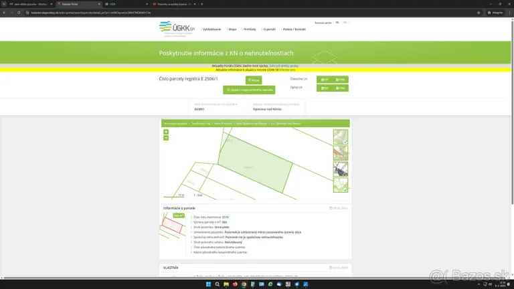Bookmark this page with star icon
Screen dimensions: 514x289
coord(479,13)
